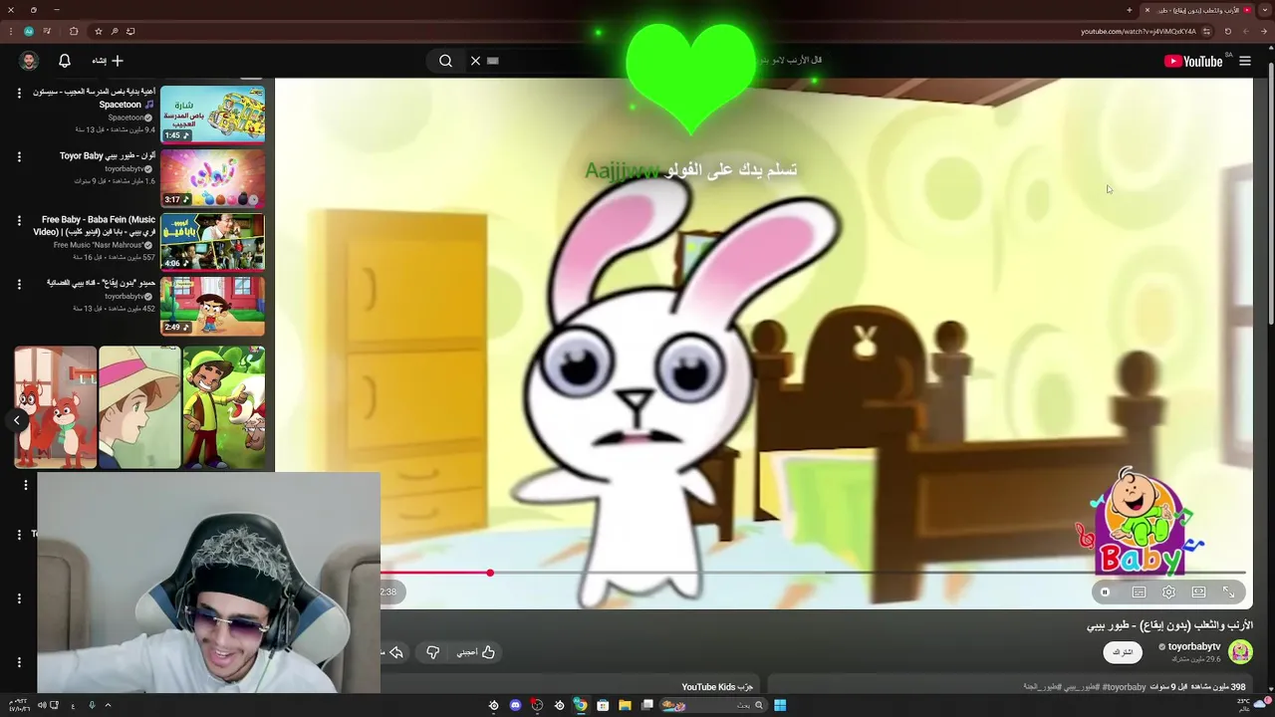This screenshot has width=1275, height=717.
Task: Open options menu for Baba Fein video
Action: 18,220
